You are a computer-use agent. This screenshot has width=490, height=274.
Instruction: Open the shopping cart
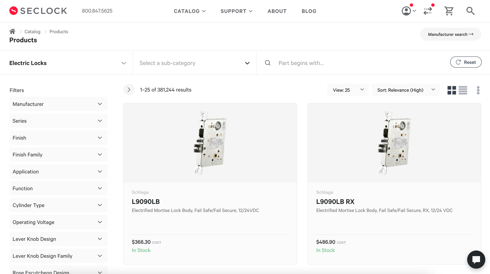click(449, 11)
